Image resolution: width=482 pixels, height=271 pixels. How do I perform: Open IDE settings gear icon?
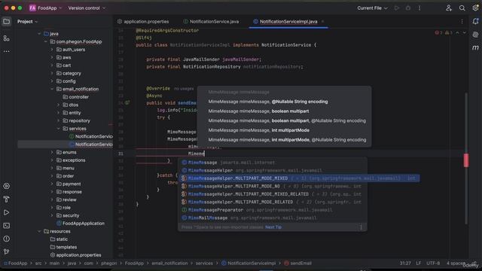475,8
